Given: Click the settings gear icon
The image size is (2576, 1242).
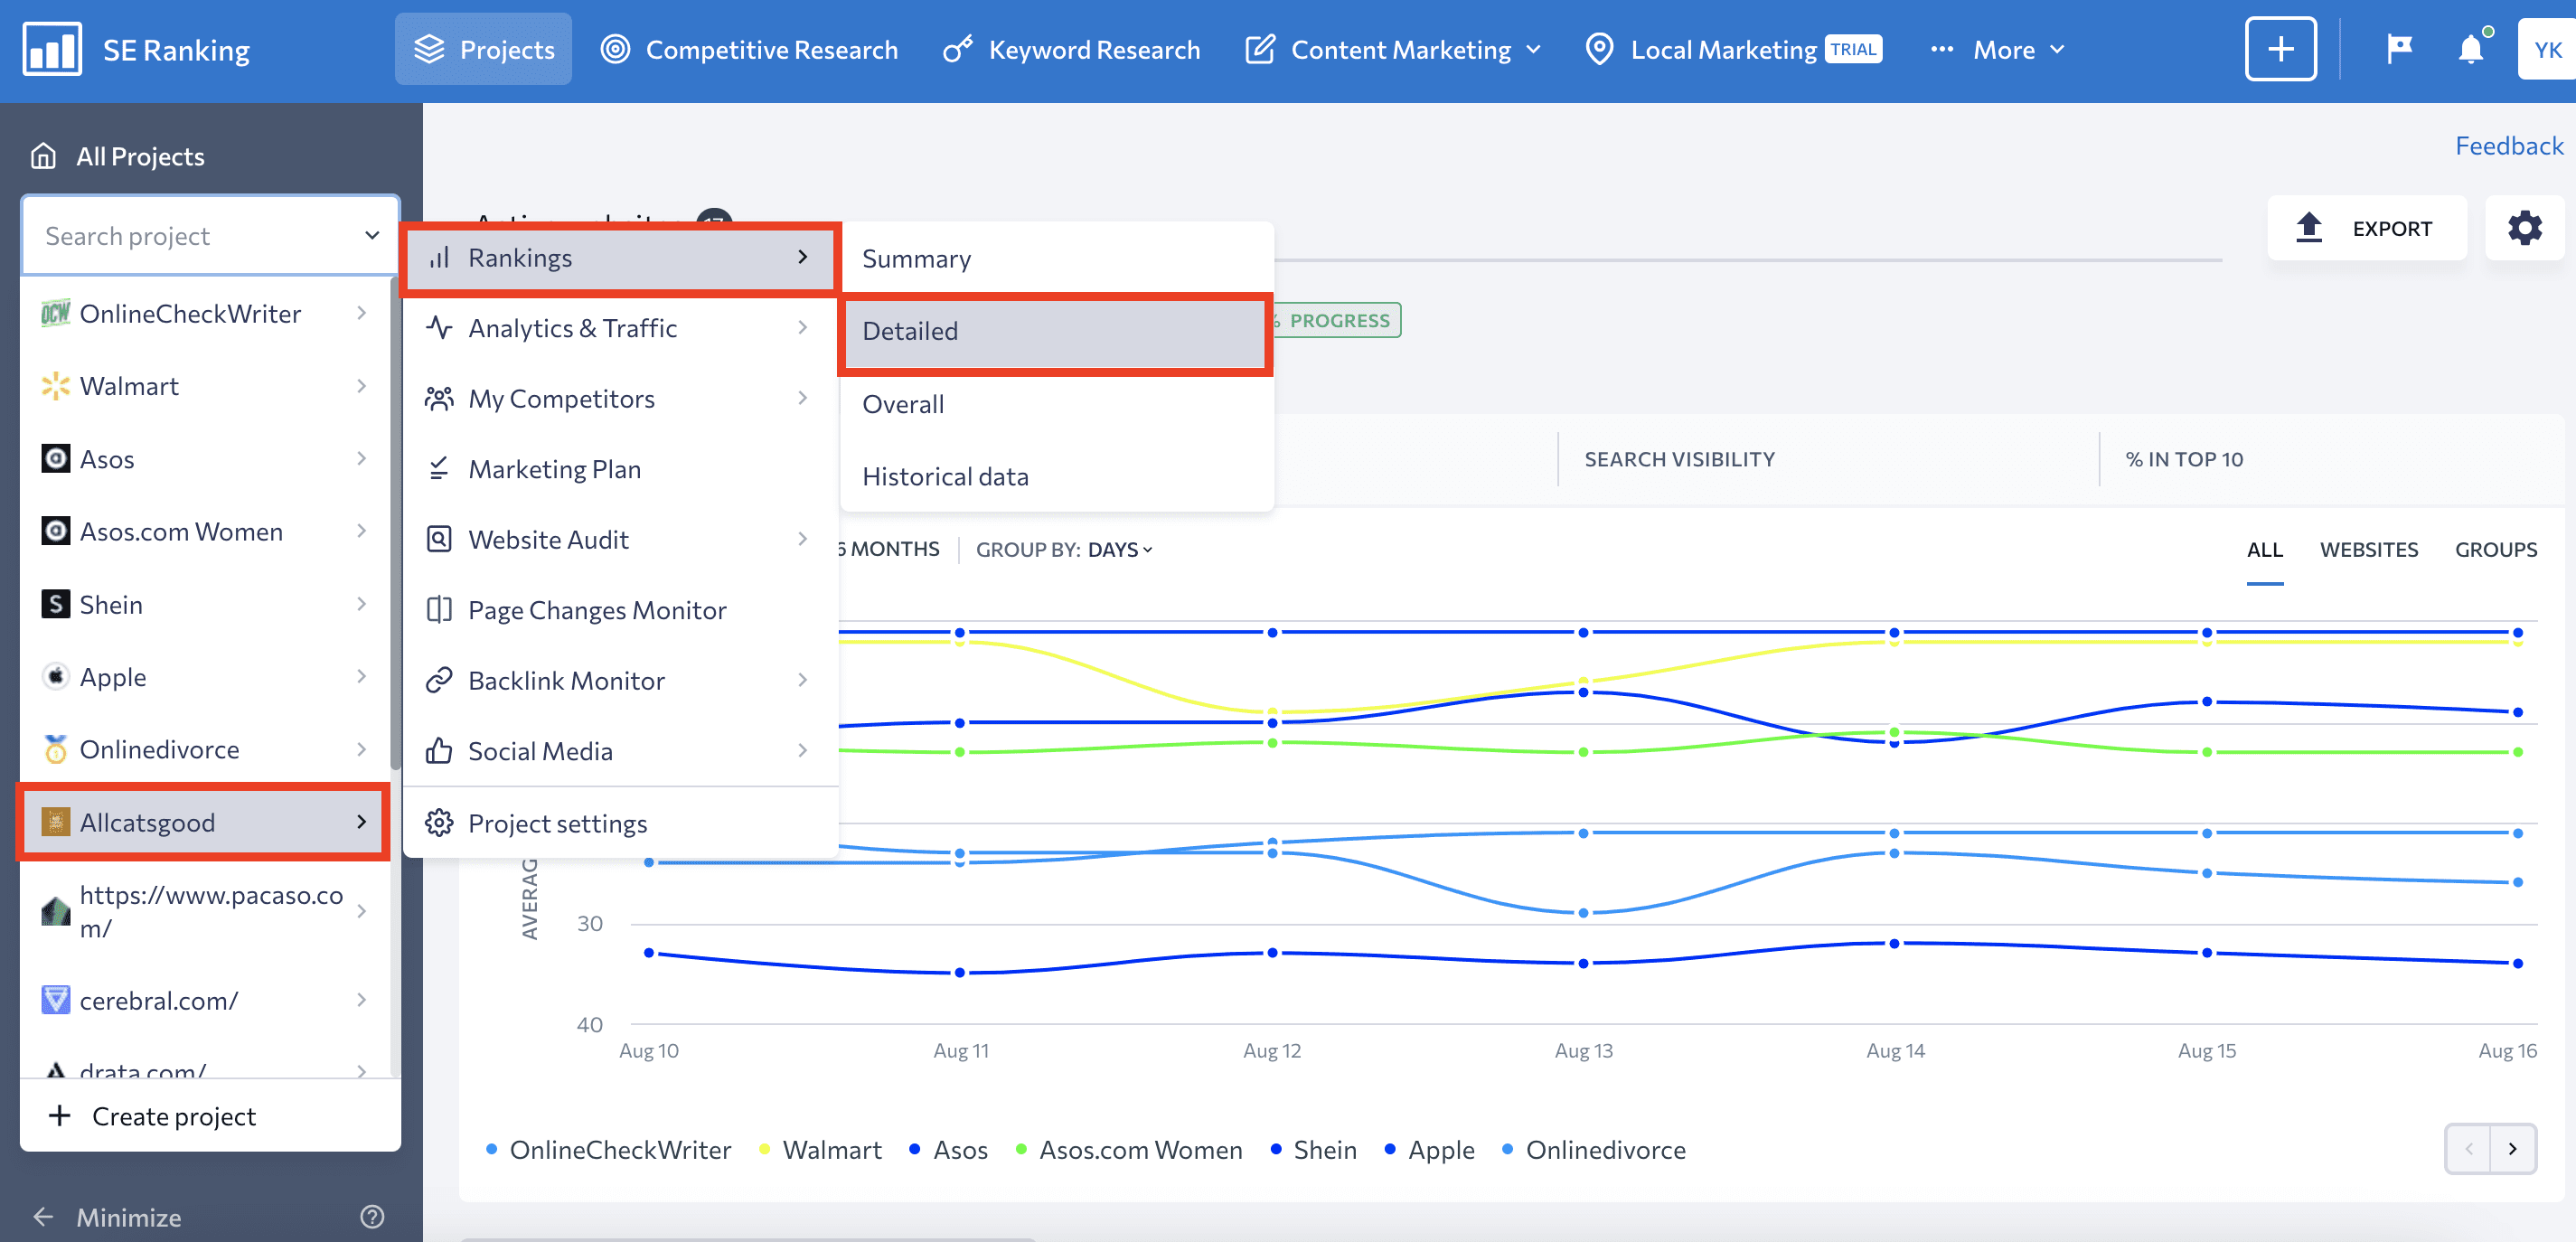Looking at the screenshot, I should [x=2524, y=227].
